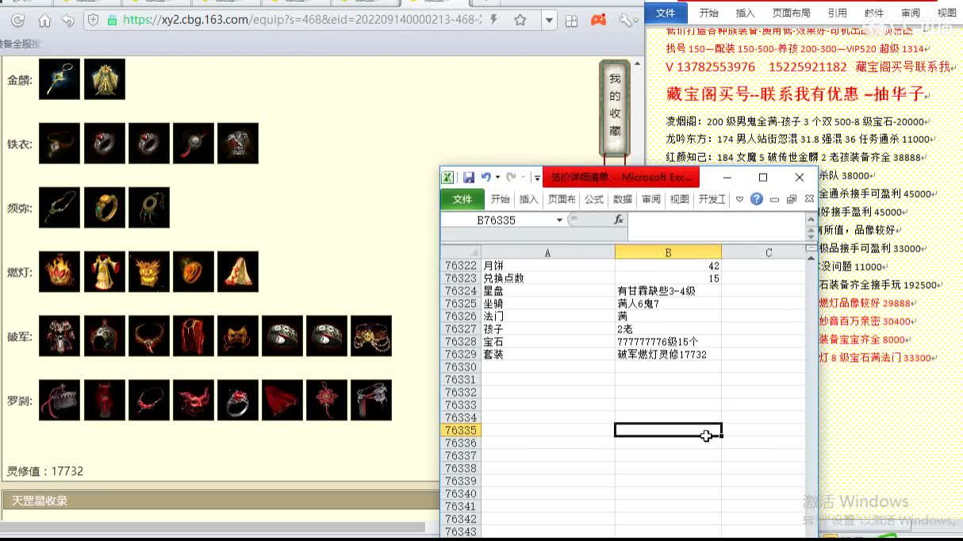Click the fx insert function button
Screen dimensions: 963x541
pos(619,220)
